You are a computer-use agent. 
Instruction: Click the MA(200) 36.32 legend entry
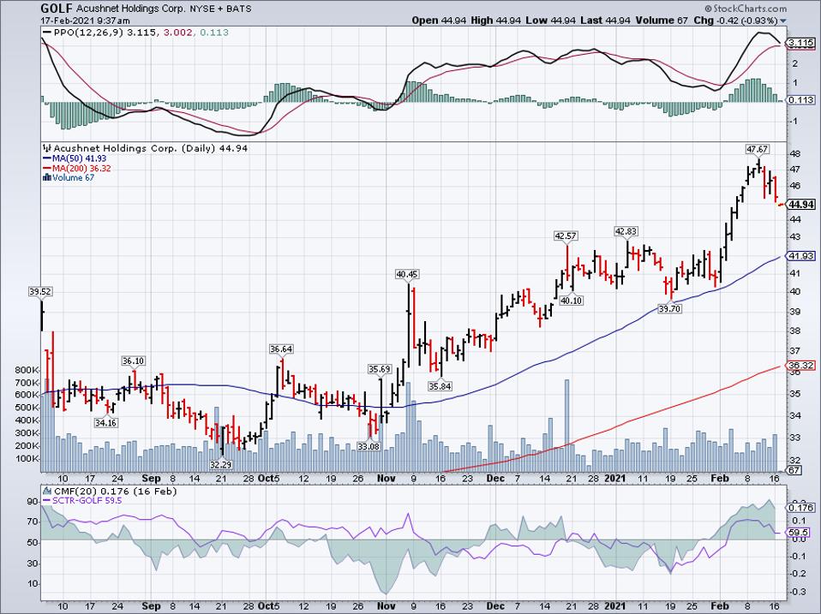(81, 169)
